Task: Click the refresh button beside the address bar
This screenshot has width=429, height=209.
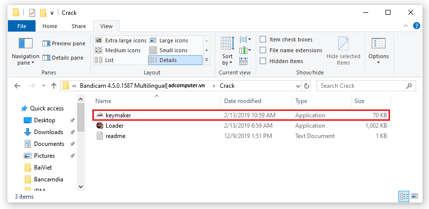Action: 307,86
